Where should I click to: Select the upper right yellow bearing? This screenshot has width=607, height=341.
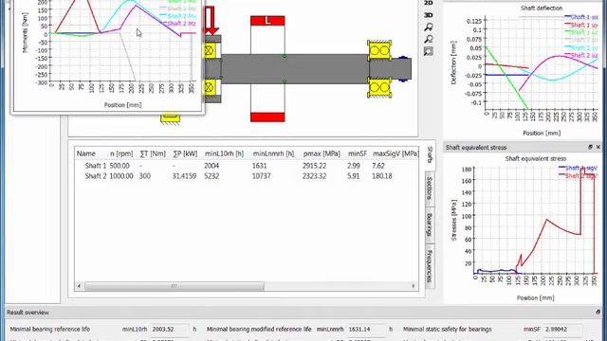point(379,50)
